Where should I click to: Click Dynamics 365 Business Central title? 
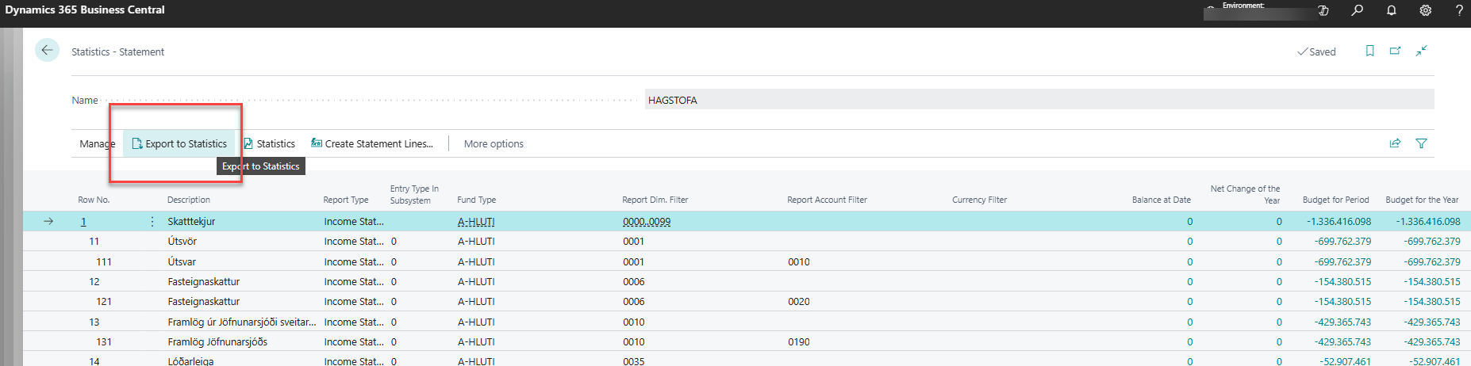85,10
